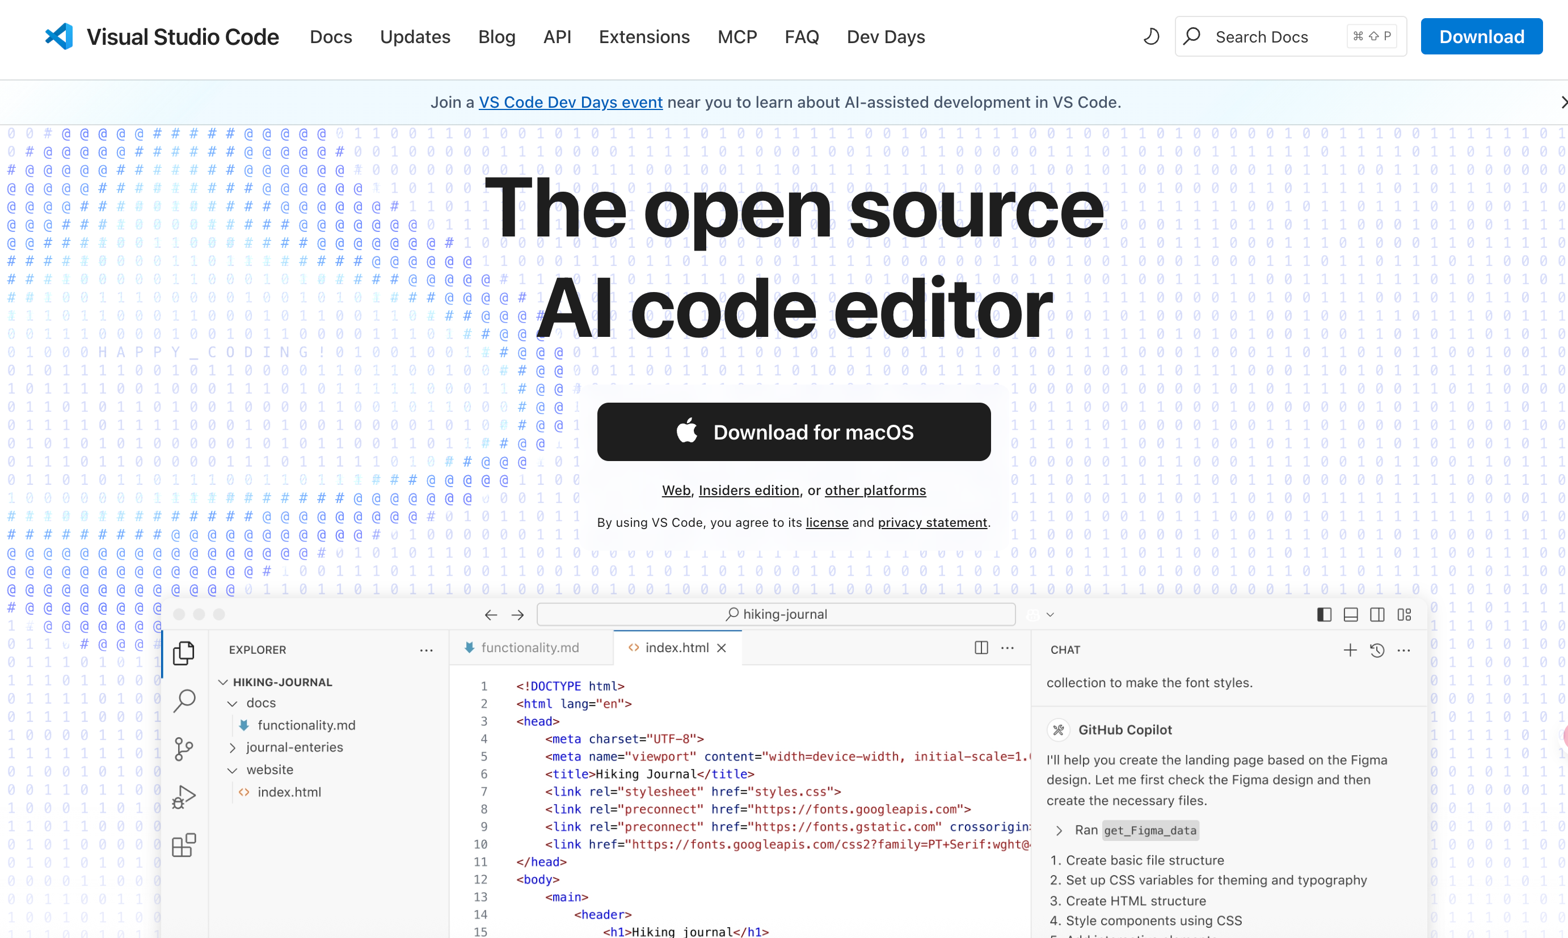Click the split editor icon near tabs
Image resolution: width=1568 pixels, height=938 pixels.
(x=981, y=648)
